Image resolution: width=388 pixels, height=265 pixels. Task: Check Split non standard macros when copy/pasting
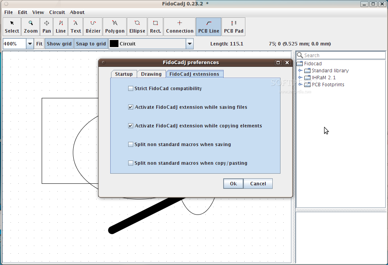pos(131,163)
